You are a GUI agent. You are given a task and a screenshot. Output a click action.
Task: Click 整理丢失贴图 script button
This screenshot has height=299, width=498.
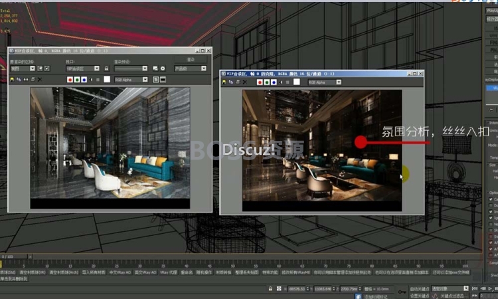(246, 272)
